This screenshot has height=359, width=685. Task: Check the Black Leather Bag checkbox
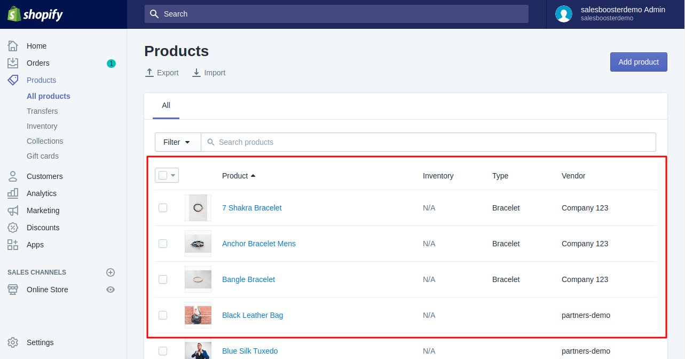pos(163,315)
